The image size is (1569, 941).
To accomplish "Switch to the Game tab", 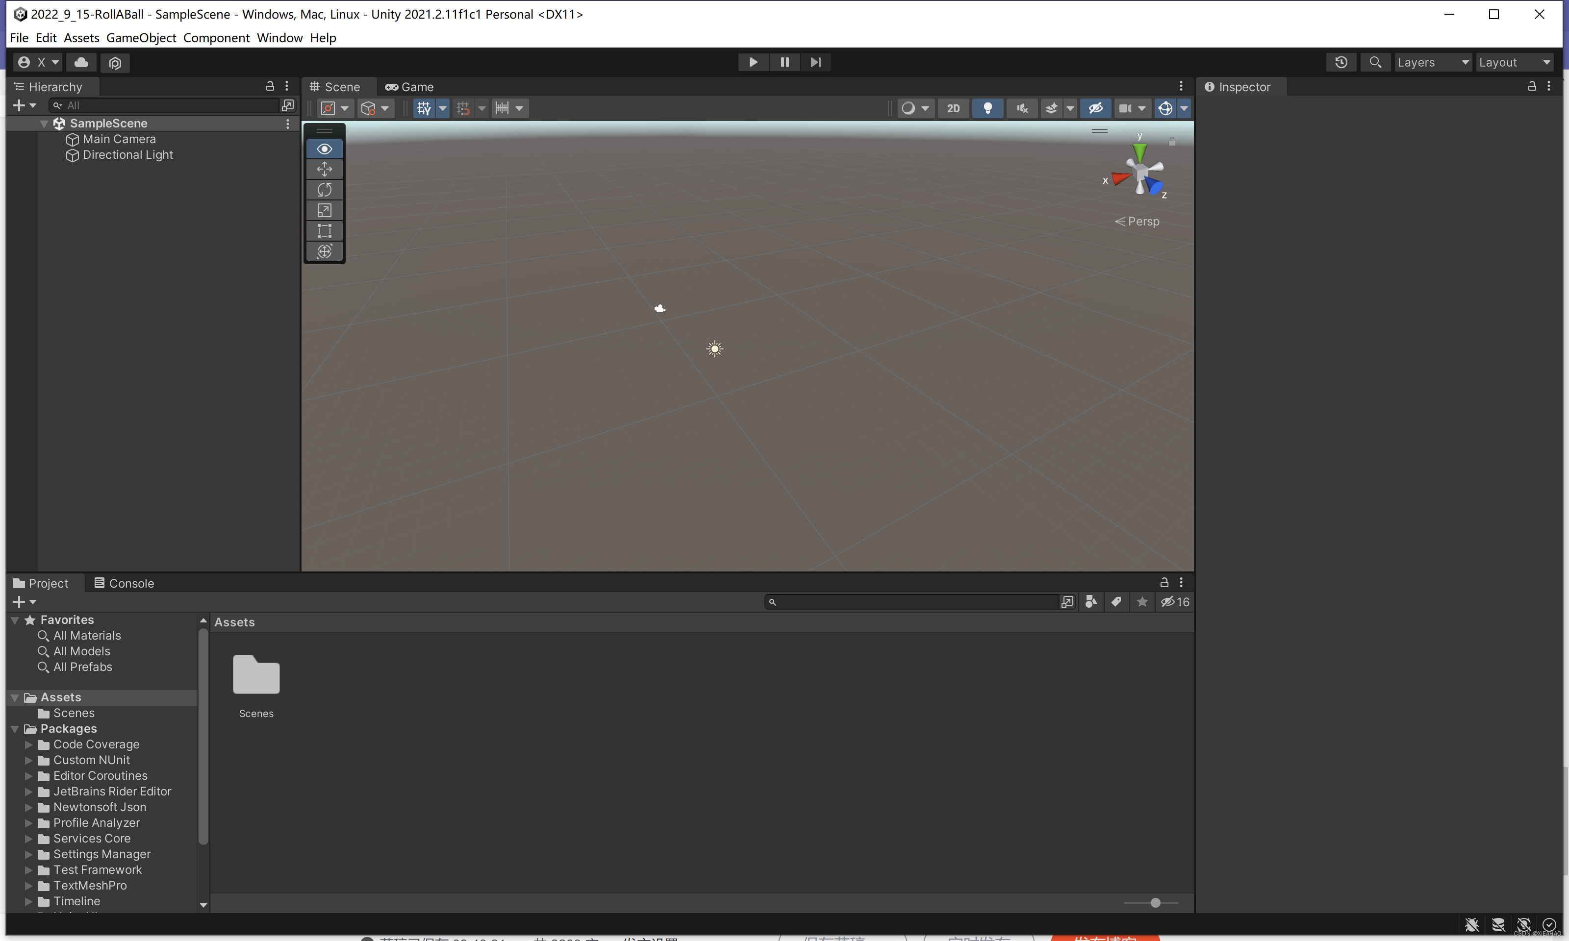I will pos(410,87).
